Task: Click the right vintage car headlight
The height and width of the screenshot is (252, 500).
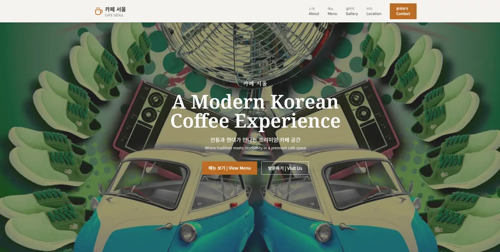Action: pyautogui.click(x=324, y=233)
